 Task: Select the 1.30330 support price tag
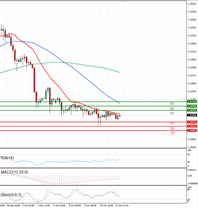[192, 122]
